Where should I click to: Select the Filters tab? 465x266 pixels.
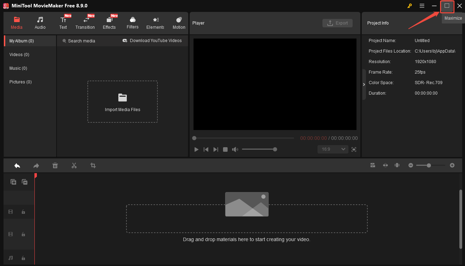coord(133,23)
